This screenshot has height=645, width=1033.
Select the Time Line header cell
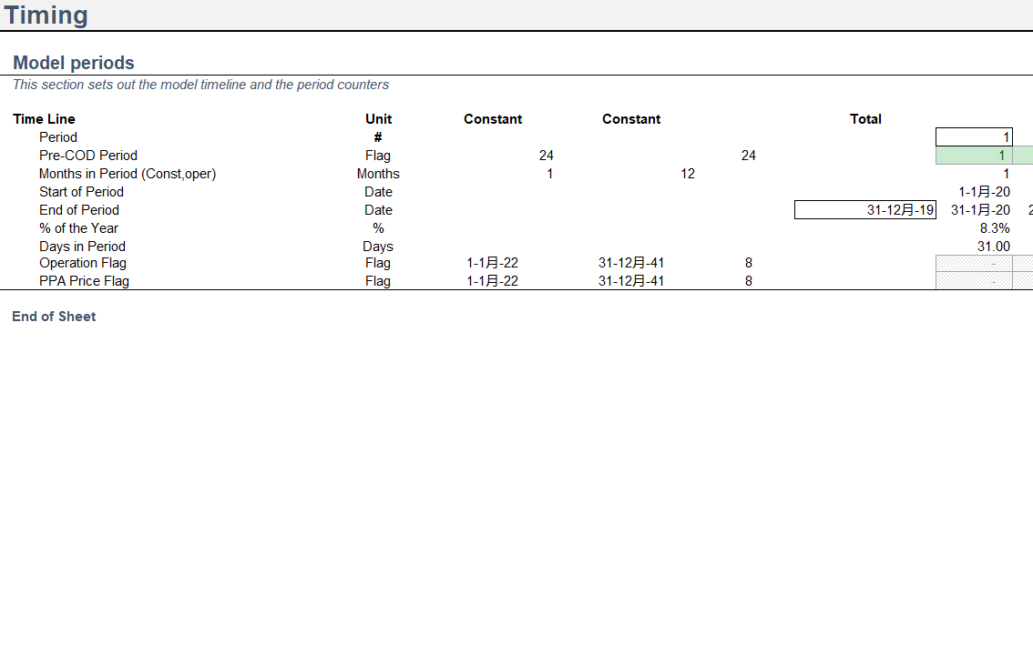45,119
